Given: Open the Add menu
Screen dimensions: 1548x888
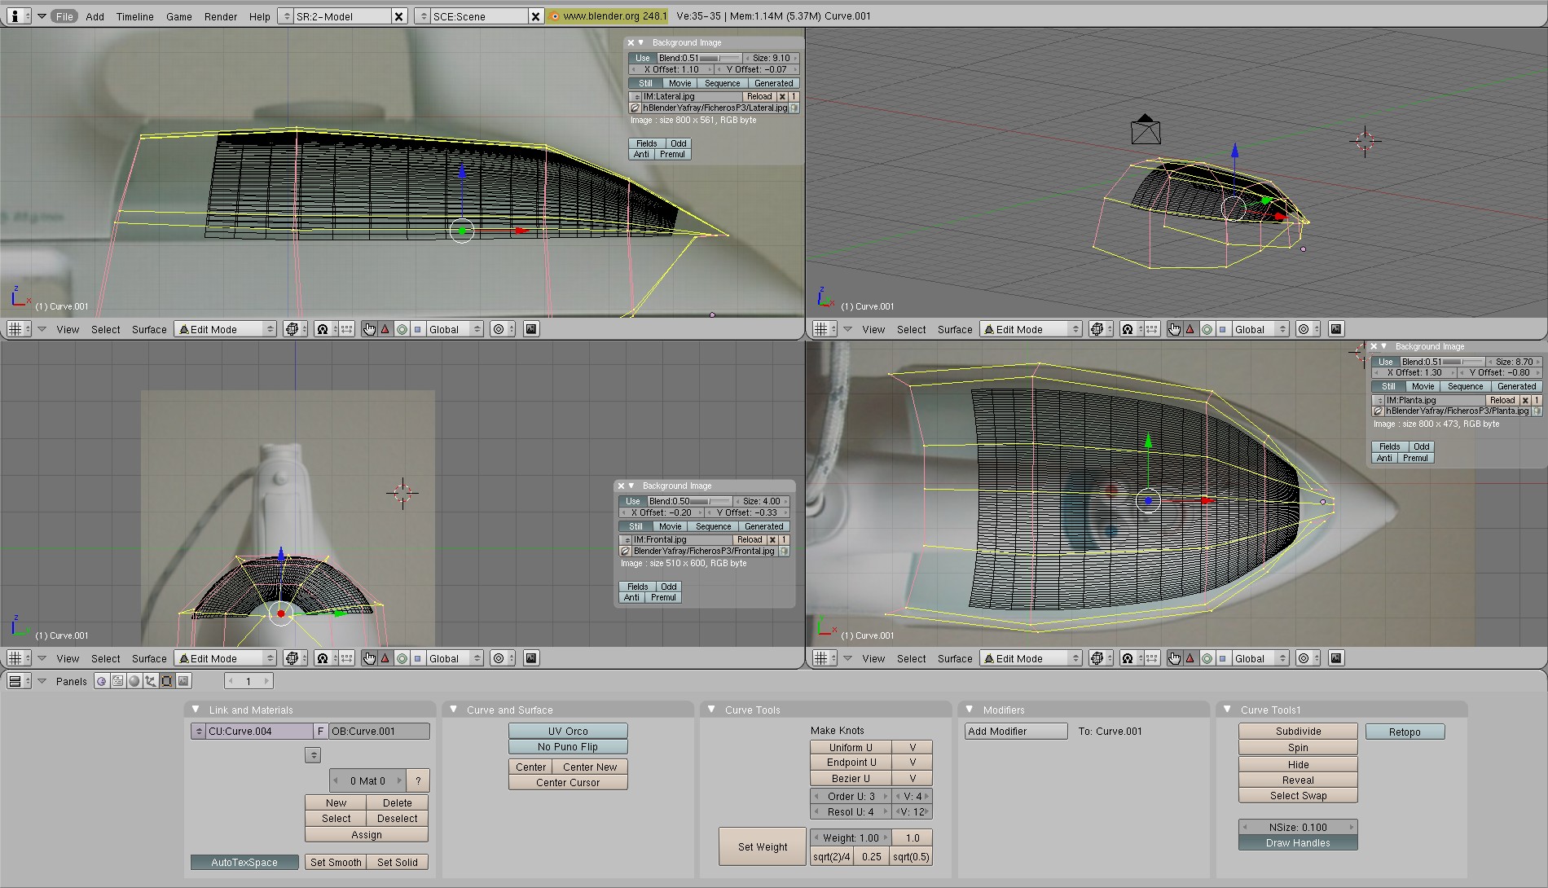Looking at the screenshot, I should click(x=95, y=16).
